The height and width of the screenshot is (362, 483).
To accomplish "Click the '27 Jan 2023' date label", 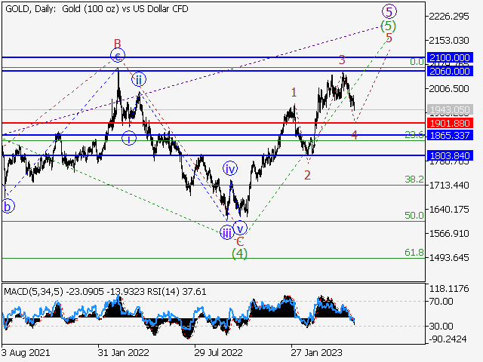I will [317, 352].
